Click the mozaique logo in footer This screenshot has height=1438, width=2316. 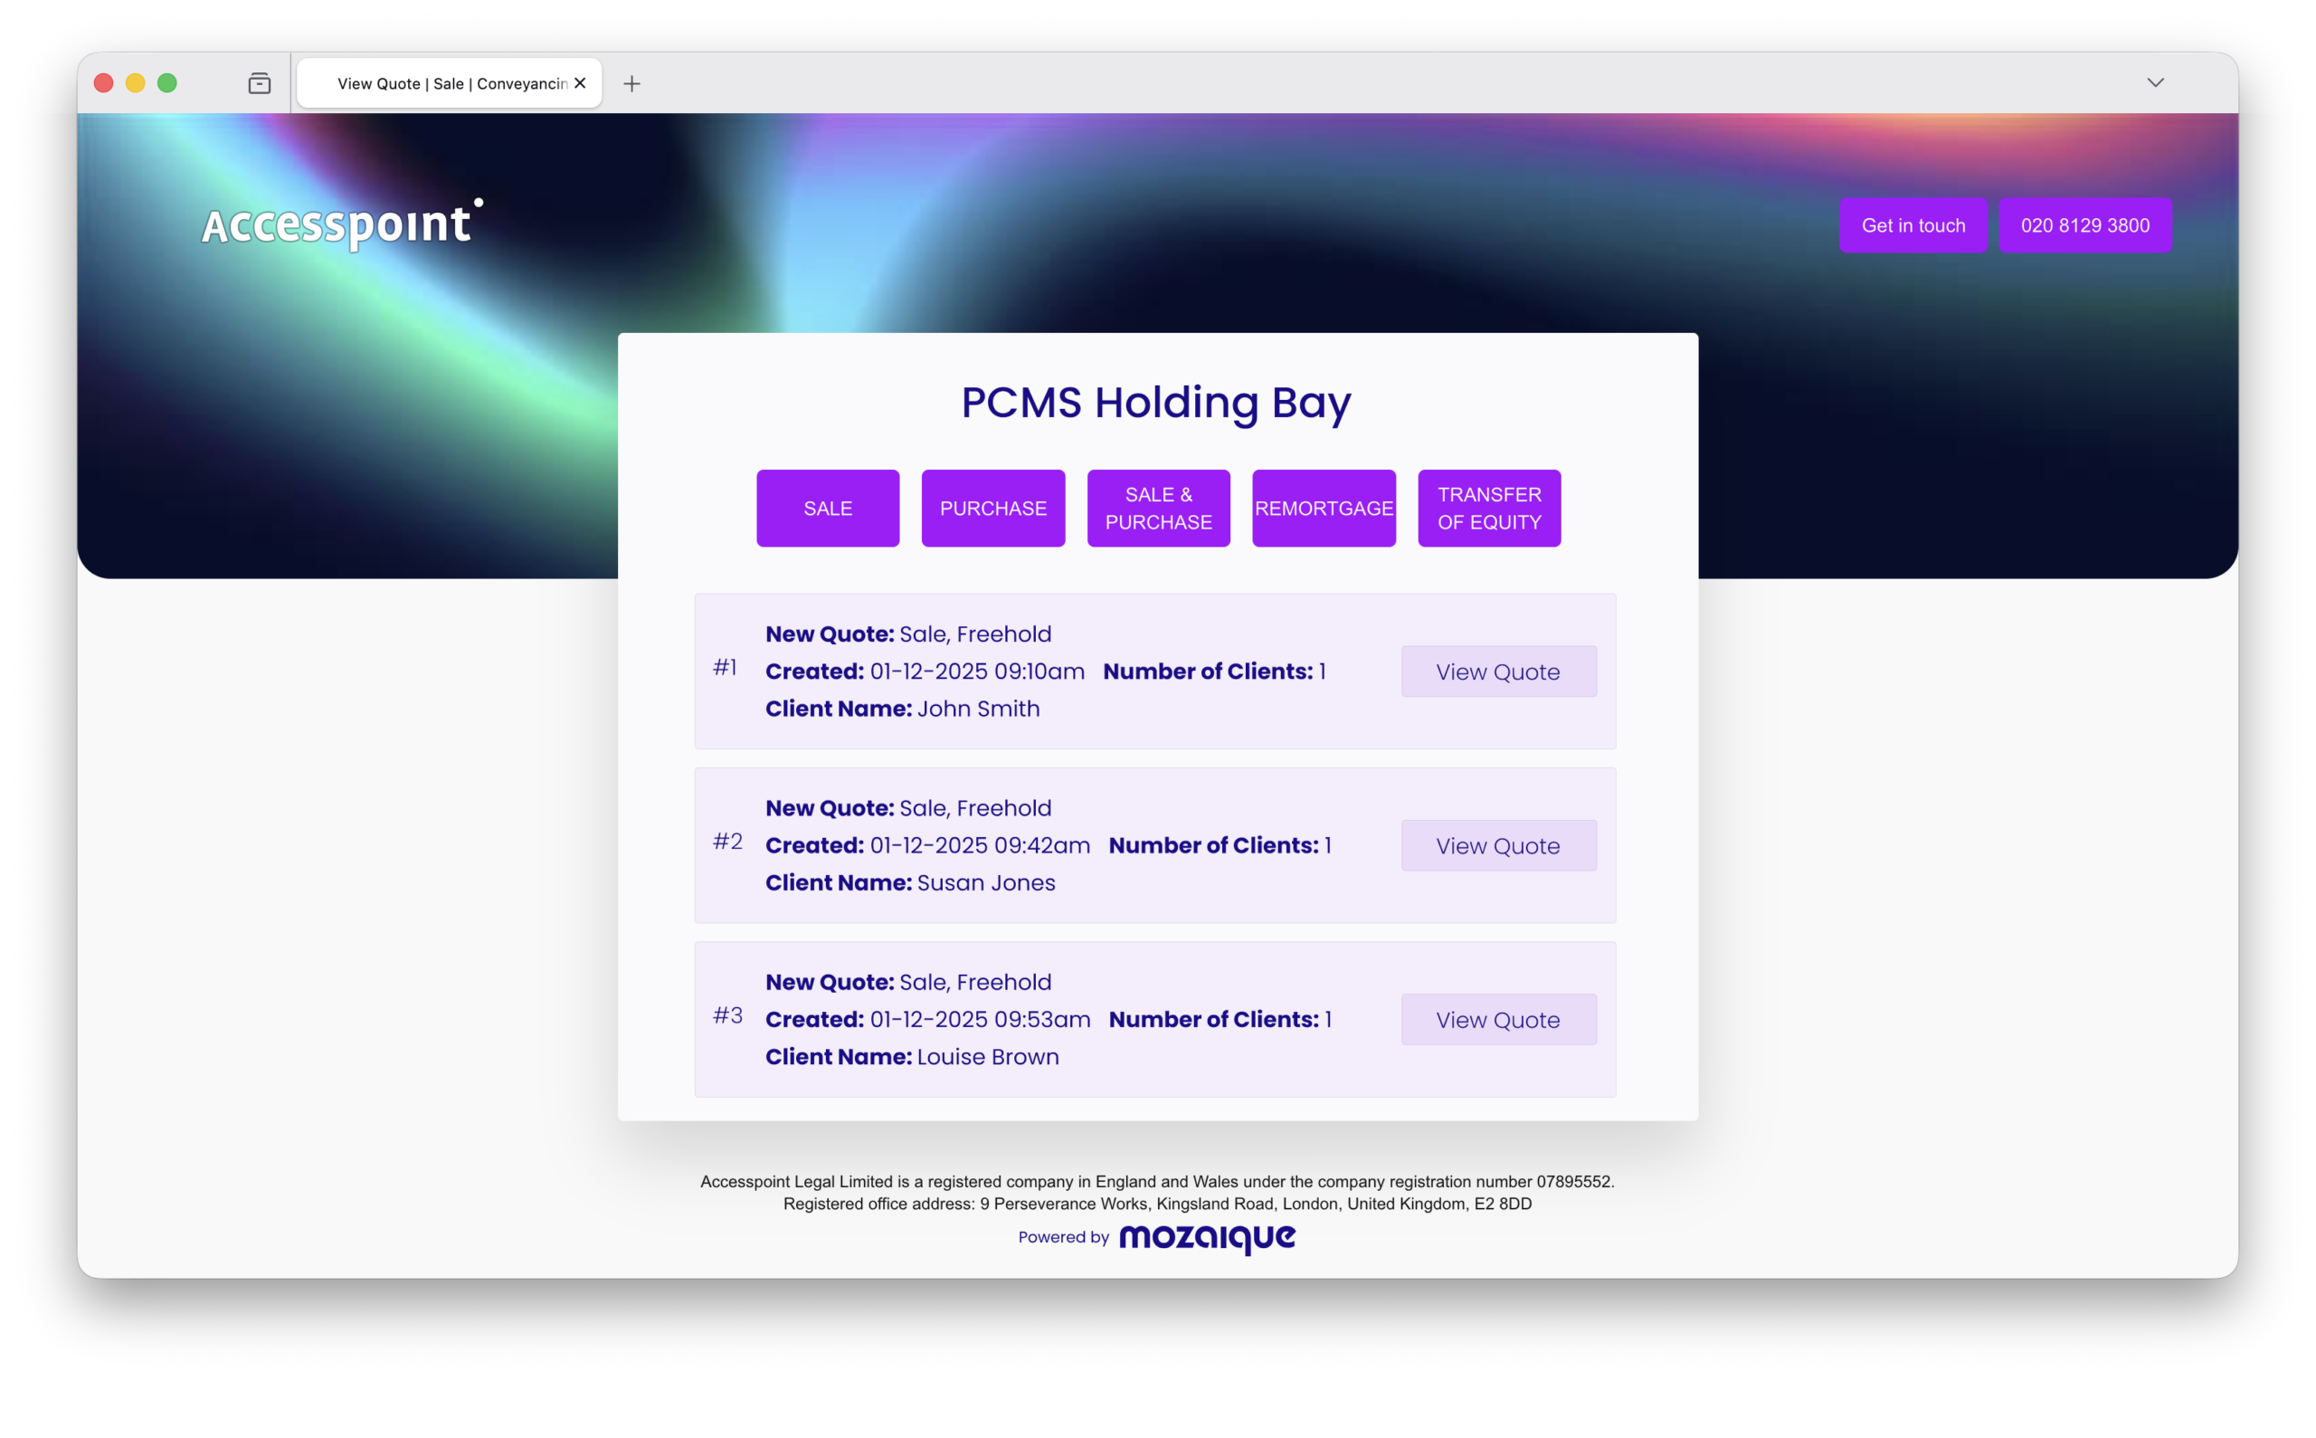coord(1207,1236)
